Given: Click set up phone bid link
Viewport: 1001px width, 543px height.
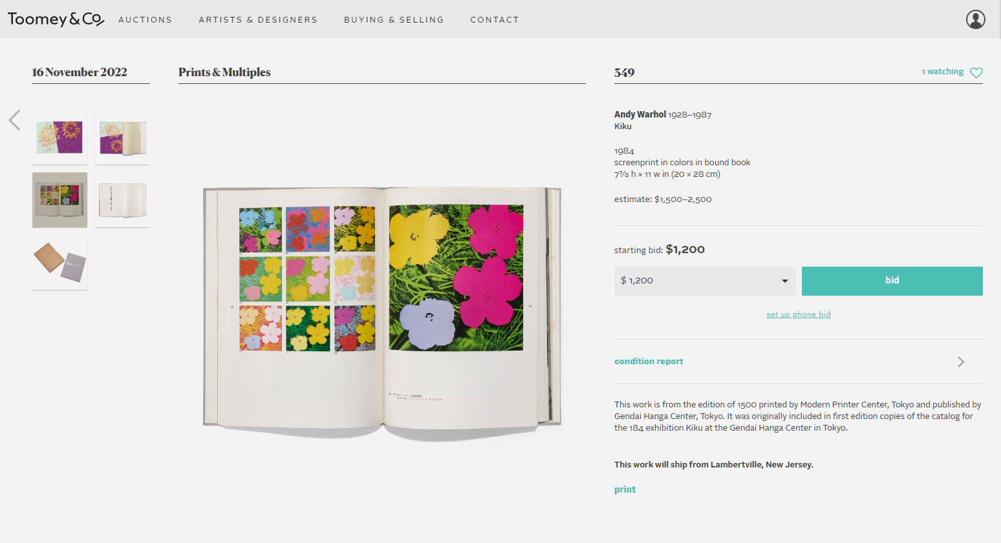Looking at the screenshot, I should click(x=799, y=314).
